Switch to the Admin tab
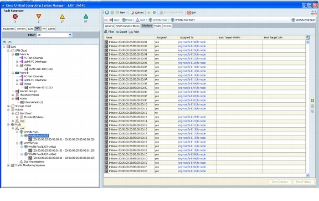Image resolution: width=319 pixels, height=201 pixels. point(52,29)
